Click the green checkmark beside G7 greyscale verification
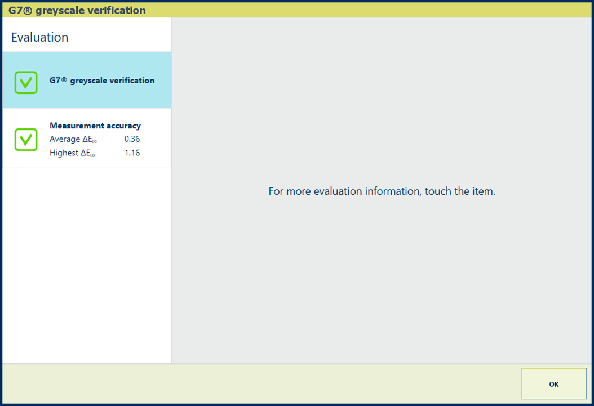This screenshot has height=406, width=594. (26, 82)
